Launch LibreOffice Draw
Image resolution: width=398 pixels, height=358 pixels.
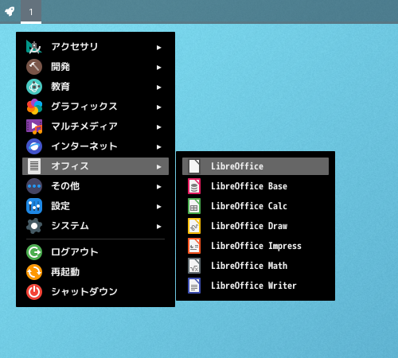click(x=256, y=226)
